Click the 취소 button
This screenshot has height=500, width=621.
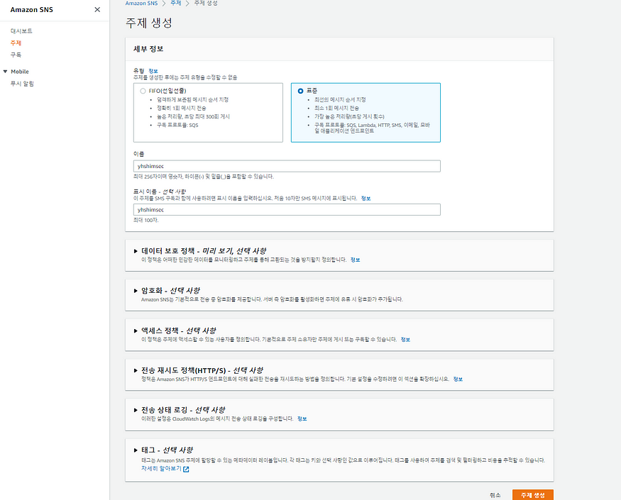(x=495, y=495)
